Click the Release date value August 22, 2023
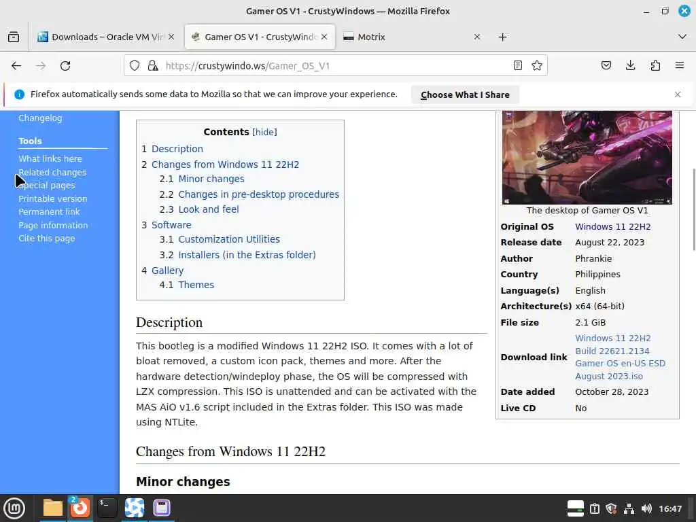This screenshot has height=522, width=696. point(610,243)
